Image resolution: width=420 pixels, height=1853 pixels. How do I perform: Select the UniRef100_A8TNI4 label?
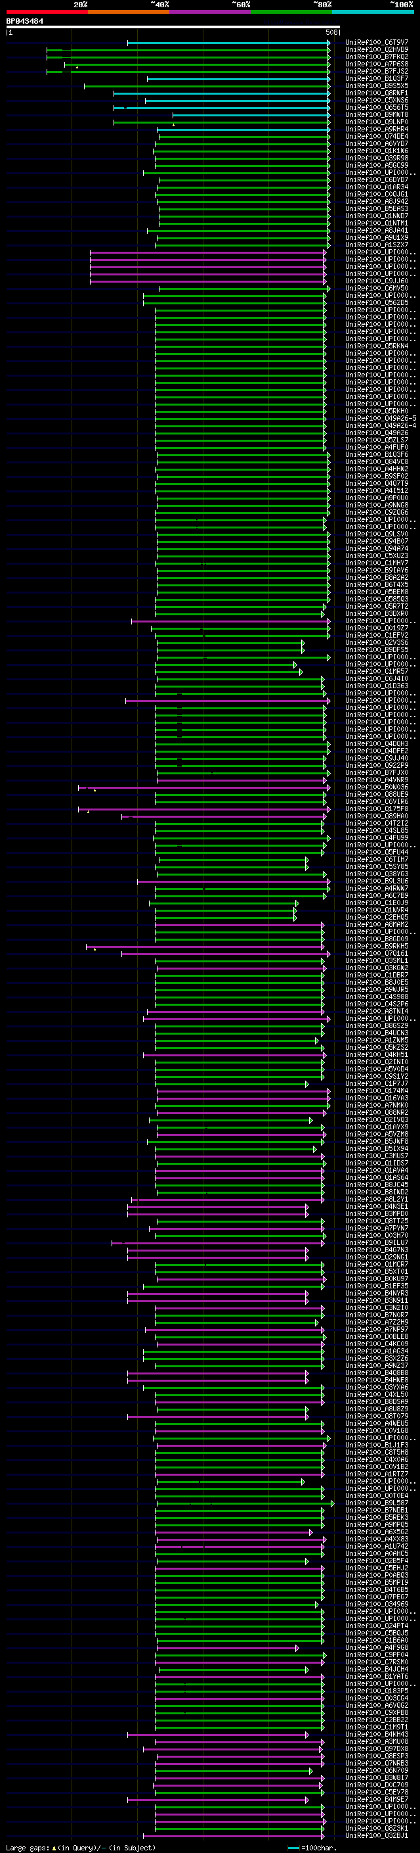pyautogui.click(x=377, y=1012)
